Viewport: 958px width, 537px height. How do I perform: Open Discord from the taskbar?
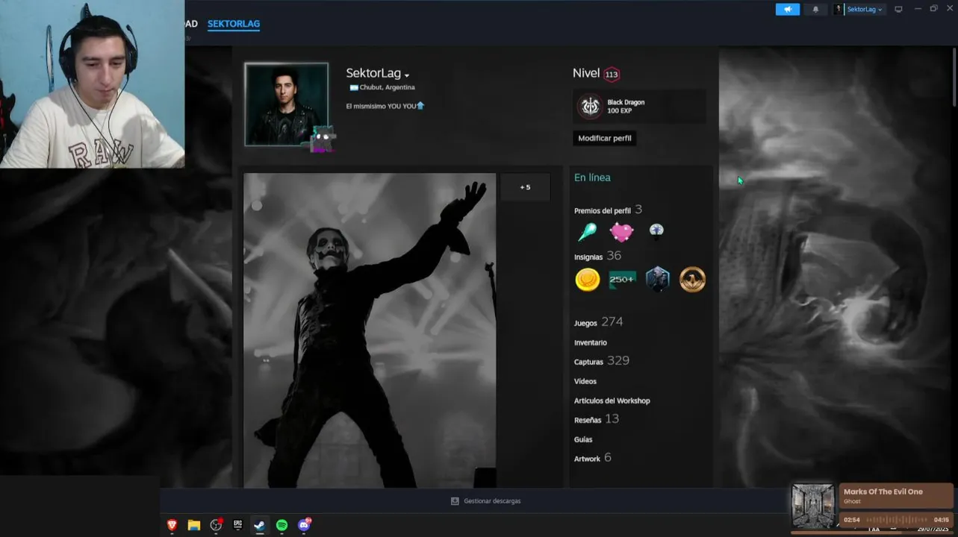(304, 525)
